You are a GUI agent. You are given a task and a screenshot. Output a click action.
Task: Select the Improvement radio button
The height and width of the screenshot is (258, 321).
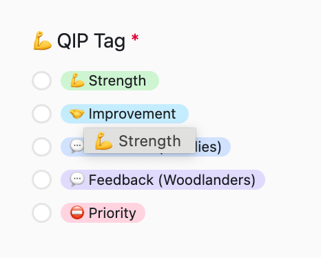pyautogui.click(x=41, y=114)
